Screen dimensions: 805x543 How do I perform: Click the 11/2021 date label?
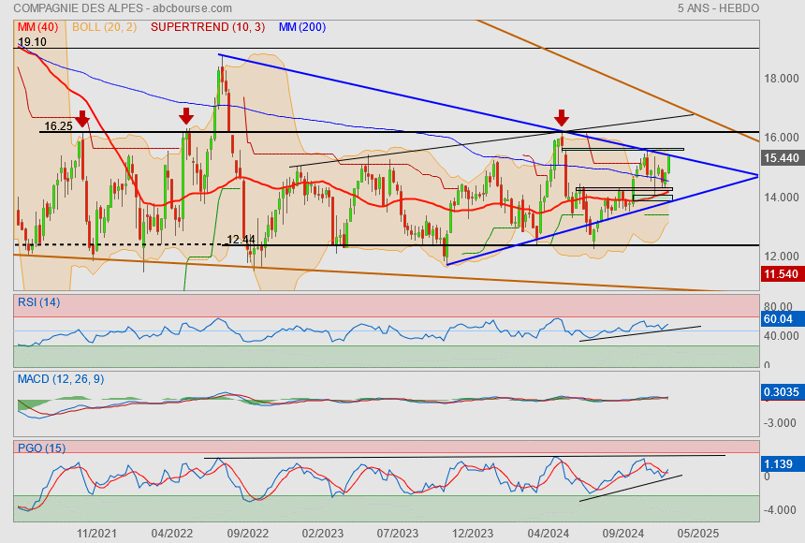(x=97, y=534)
